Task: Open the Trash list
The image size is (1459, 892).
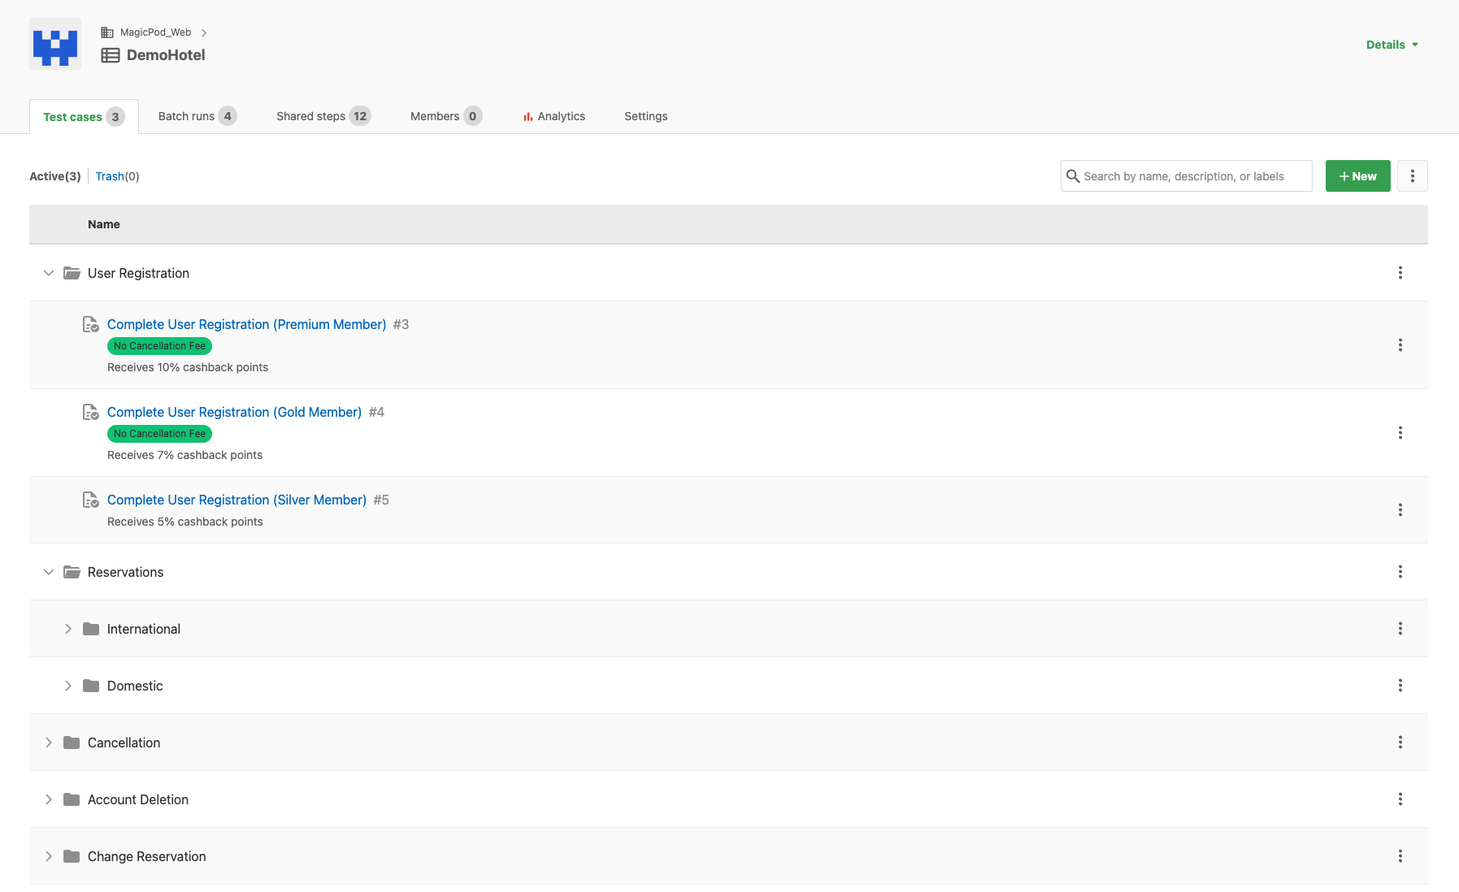Action: [111, 175]
